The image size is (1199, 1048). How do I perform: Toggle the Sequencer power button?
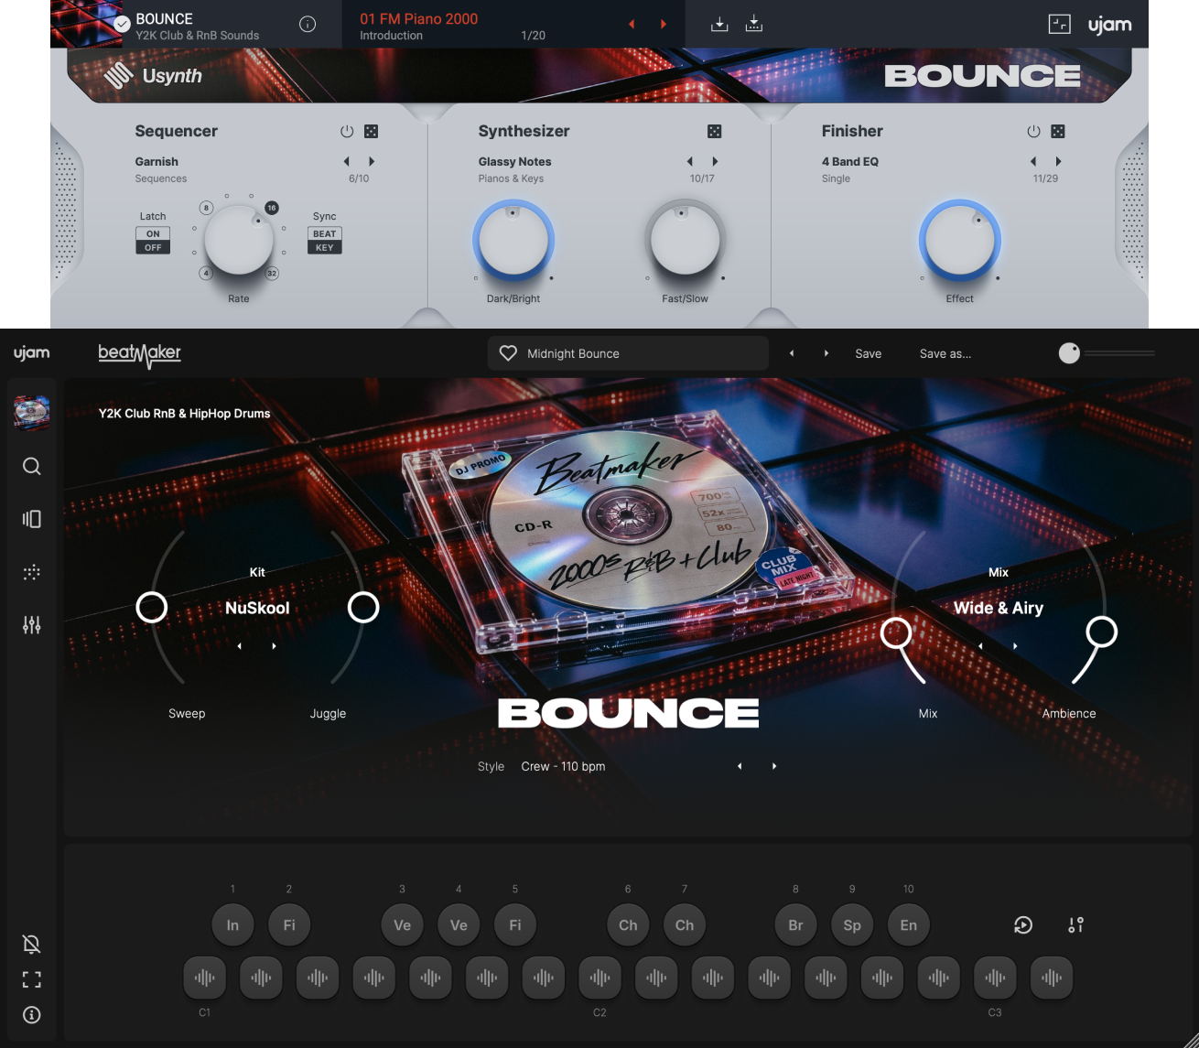(347, 131)
